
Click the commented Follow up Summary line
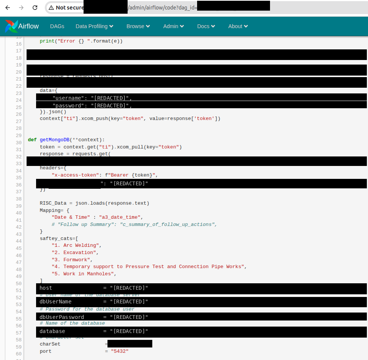pos(134,224)
